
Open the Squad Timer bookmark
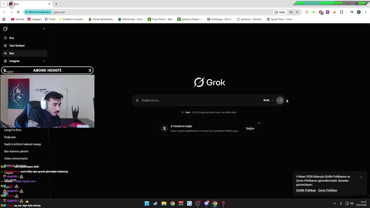click(x=280, y=19)
